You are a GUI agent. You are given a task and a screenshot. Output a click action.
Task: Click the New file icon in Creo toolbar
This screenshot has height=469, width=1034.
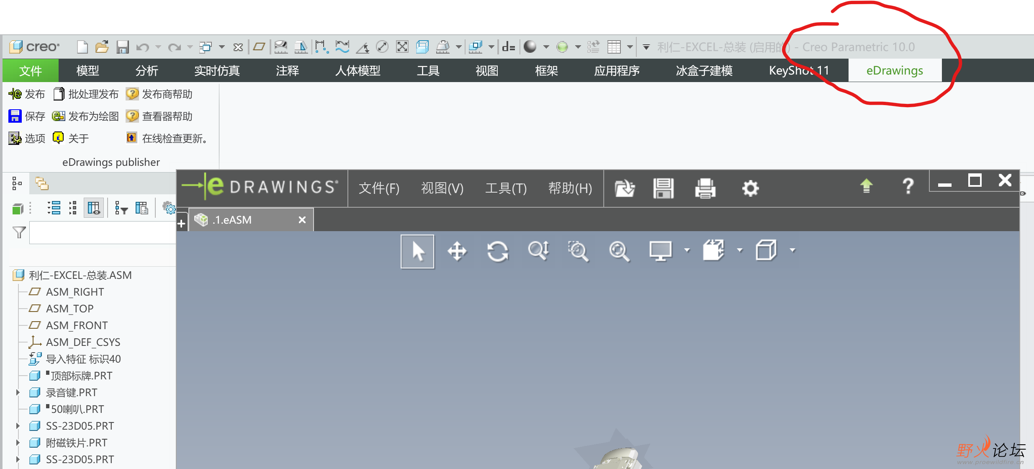pos(82,46)
